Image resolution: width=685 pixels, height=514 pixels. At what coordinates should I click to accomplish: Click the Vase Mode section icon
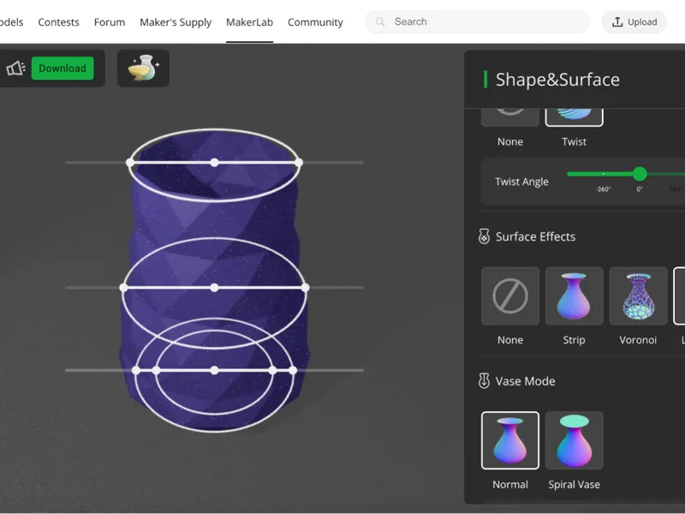484,380
